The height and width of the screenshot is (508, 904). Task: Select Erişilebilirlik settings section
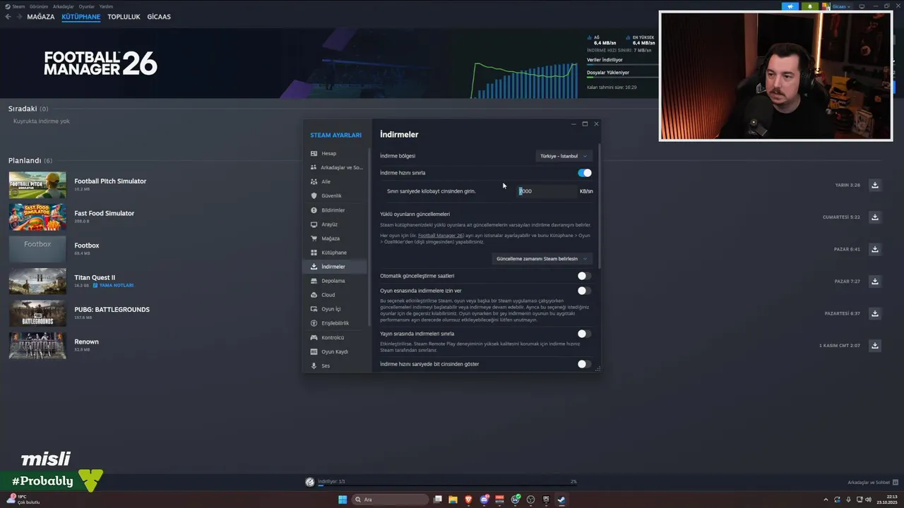pyautogui.click(x=334, y=323)
